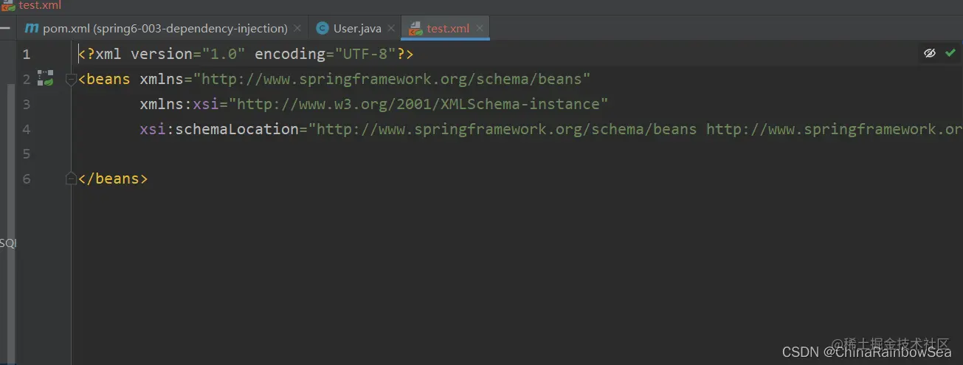963x365 pixels.
Task: Click line number 5 in the gutter
Action: (27, 154)
